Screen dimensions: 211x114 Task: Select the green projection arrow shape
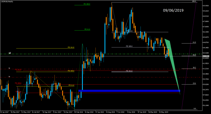pos(172,67)
